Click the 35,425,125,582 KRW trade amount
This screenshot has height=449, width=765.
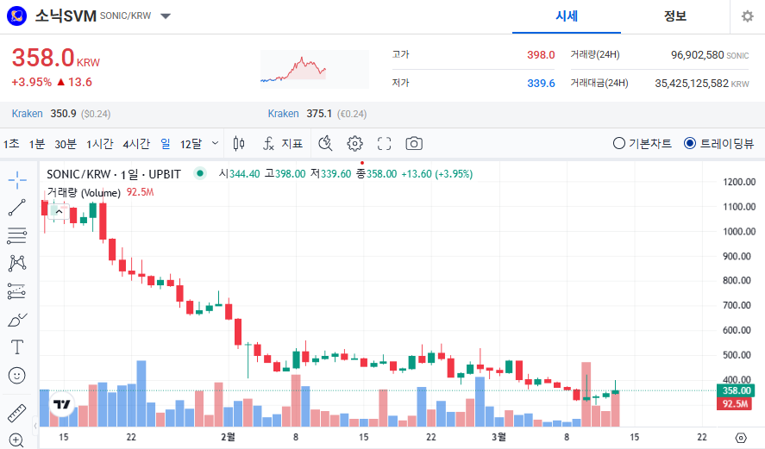point(701,84)
